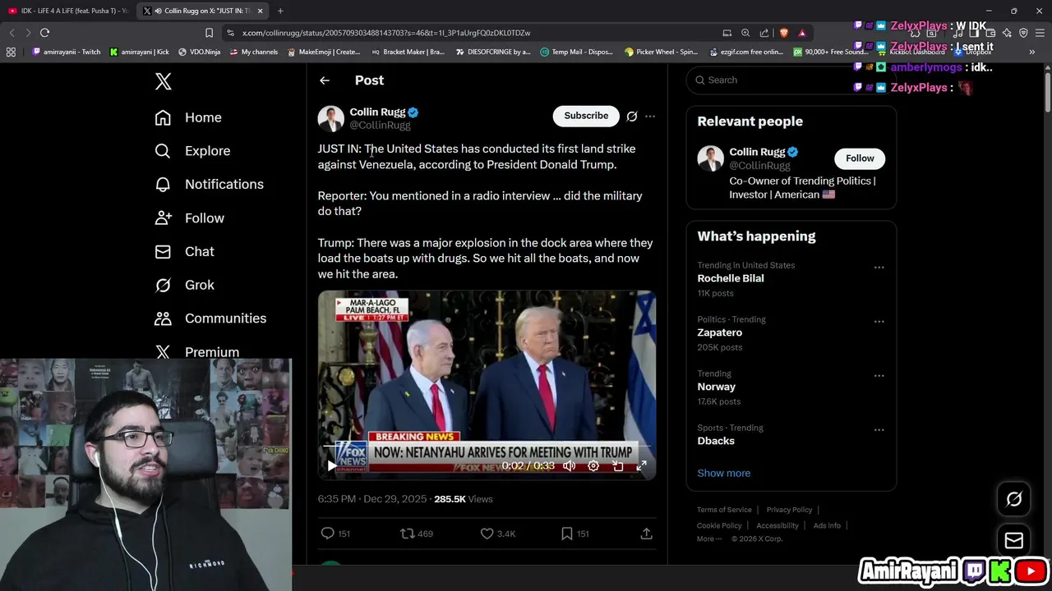Play the embedded Fox News video

point(331,465)
